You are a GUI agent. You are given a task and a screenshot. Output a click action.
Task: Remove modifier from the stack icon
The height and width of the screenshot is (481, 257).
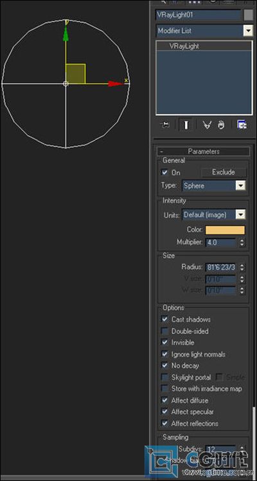[221, 125]
